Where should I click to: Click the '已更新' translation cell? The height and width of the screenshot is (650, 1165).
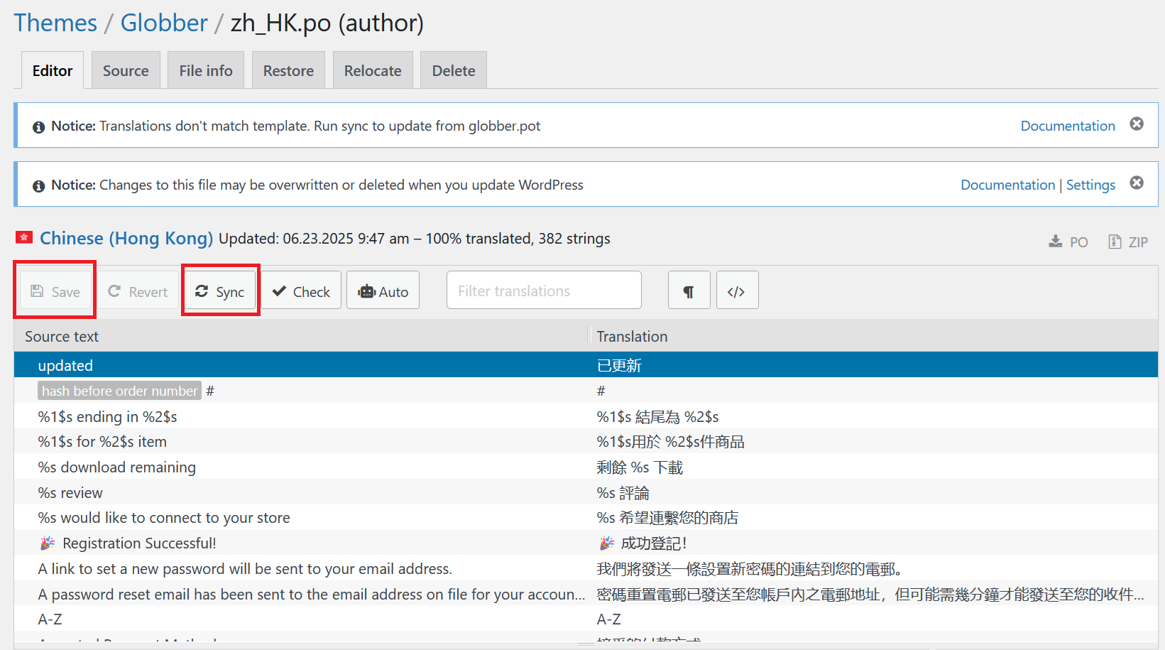point(619,365)
